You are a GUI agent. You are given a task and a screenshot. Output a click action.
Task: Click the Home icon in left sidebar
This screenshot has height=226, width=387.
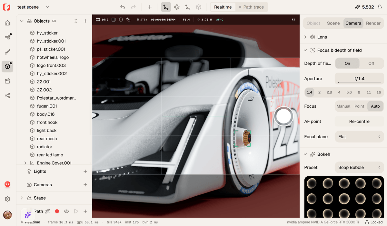pyautogui.click(x=7, y=23)
